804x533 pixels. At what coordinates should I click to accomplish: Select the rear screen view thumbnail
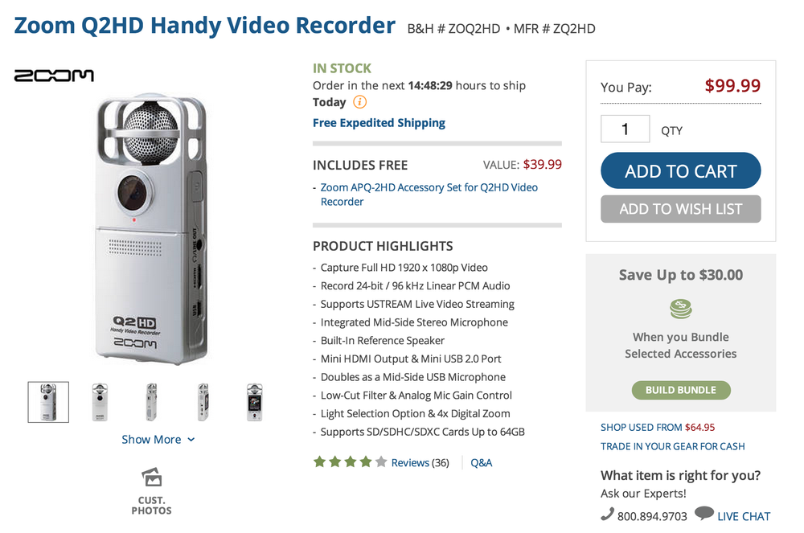pyautogui.click(x=254, y=402)
